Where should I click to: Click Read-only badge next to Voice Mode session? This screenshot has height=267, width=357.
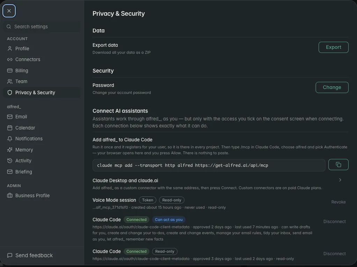pos(172,200)
